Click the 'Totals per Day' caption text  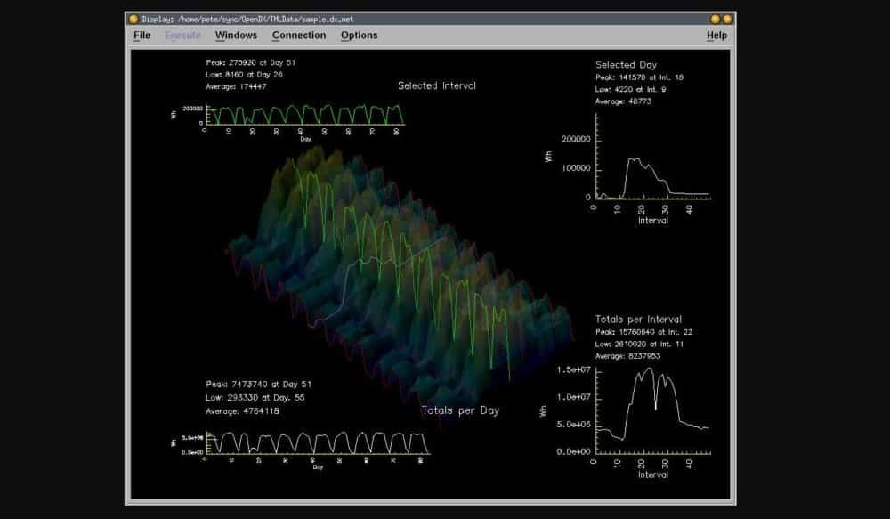460,410
